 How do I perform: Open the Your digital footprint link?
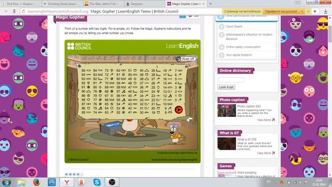click(x=239, y=55)
